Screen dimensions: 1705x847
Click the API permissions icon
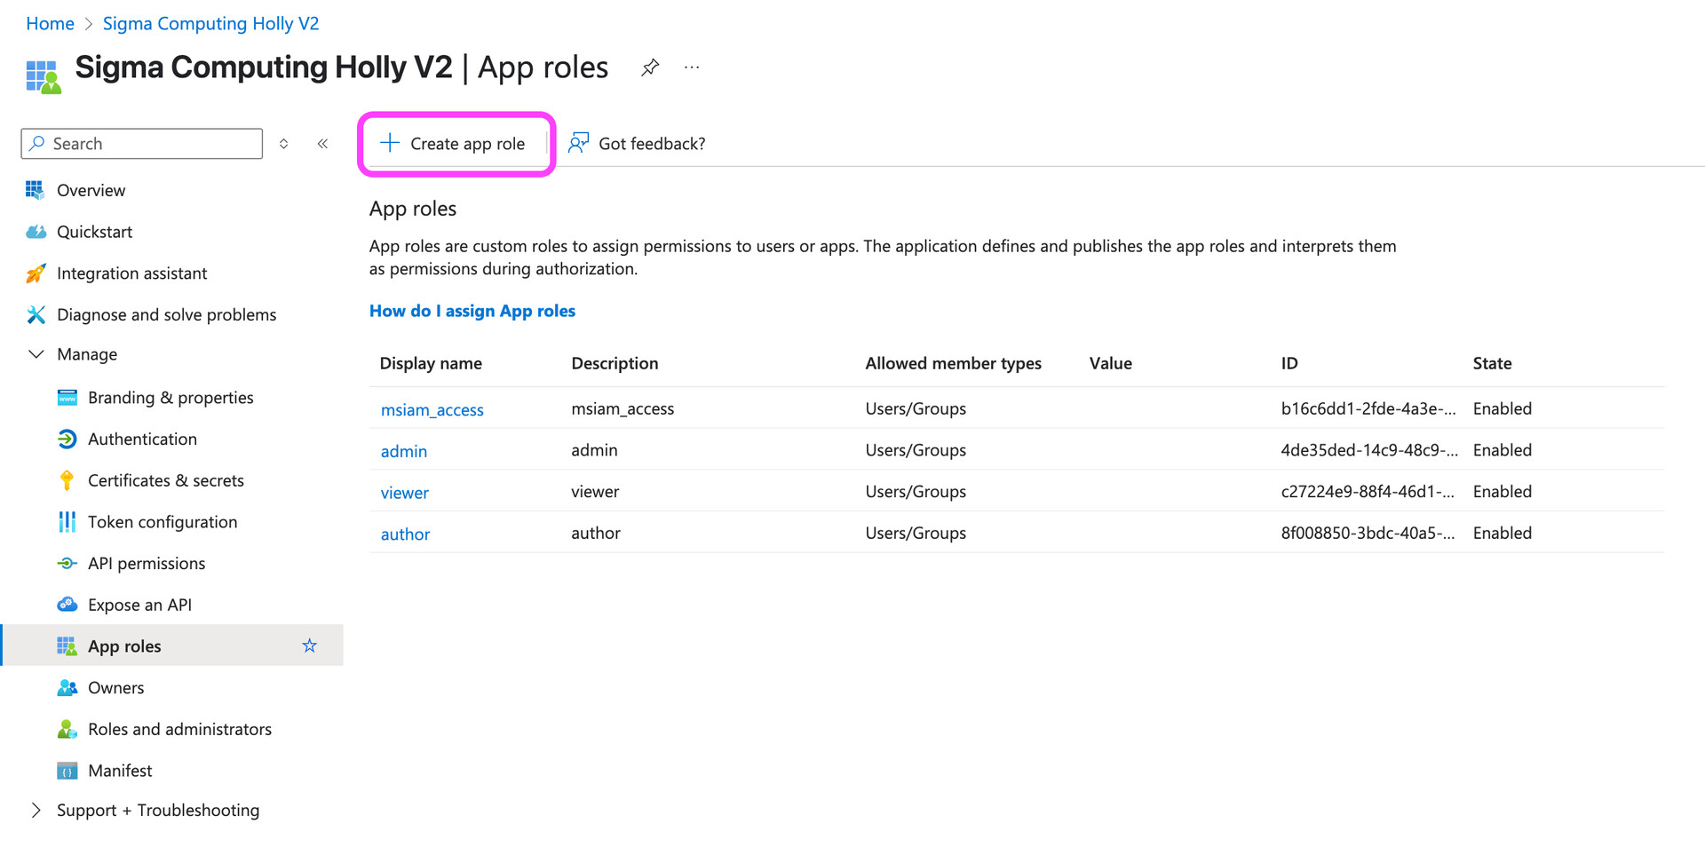pyautogui.click(x=67, y=563)
